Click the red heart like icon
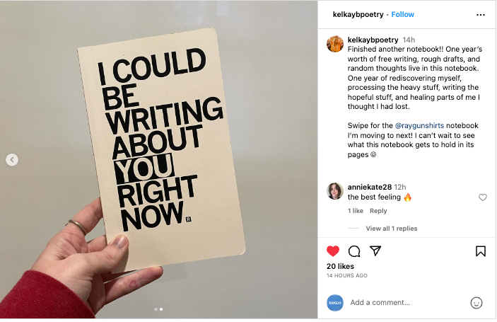Image resolution: width=497 pixels, height=322 pixels. [x=333, y=251]
